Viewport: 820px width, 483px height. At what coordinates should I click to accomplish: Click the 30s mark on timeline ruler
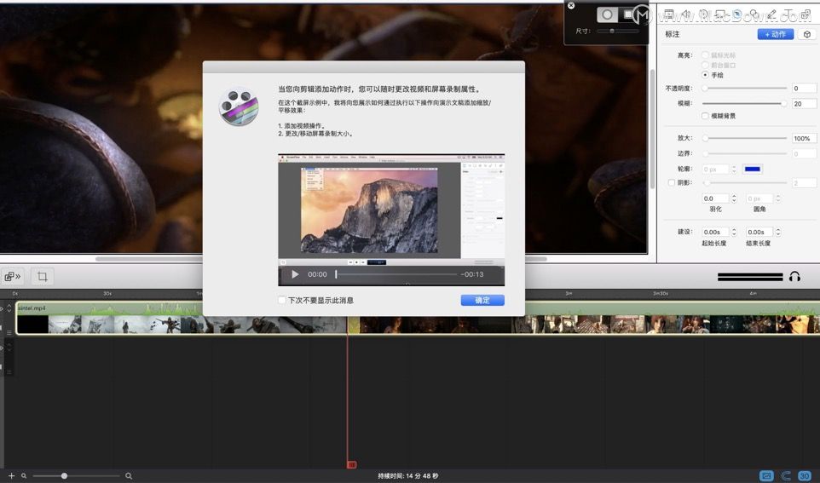pyautogui.click(x=107, y=294)
